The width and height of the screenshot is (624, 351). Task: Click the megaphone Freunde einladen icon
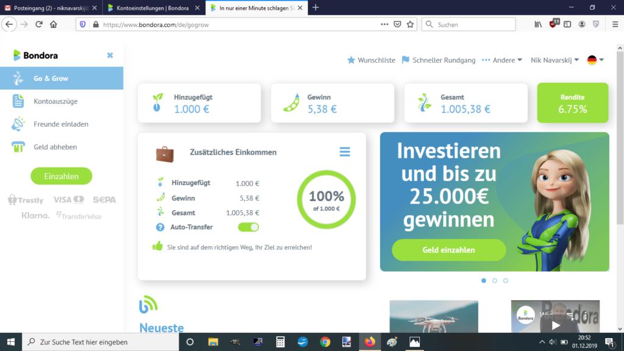(x=18, y=124)
